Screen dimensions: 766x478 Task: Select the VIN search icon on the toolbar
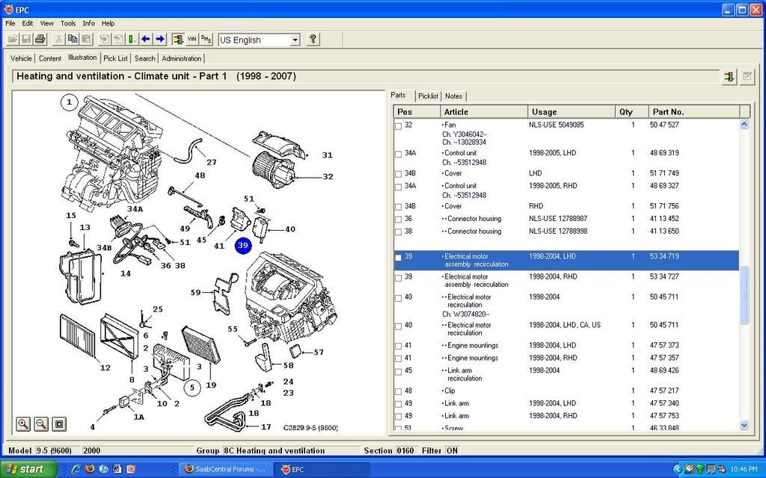(x=191, y=39)
